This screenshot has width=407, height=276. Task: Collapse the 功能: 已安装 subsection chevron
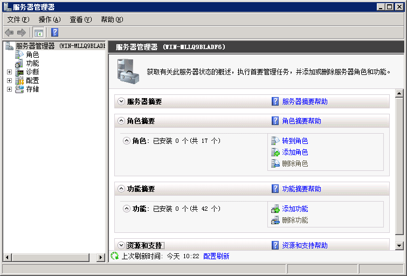coord(126,209)
